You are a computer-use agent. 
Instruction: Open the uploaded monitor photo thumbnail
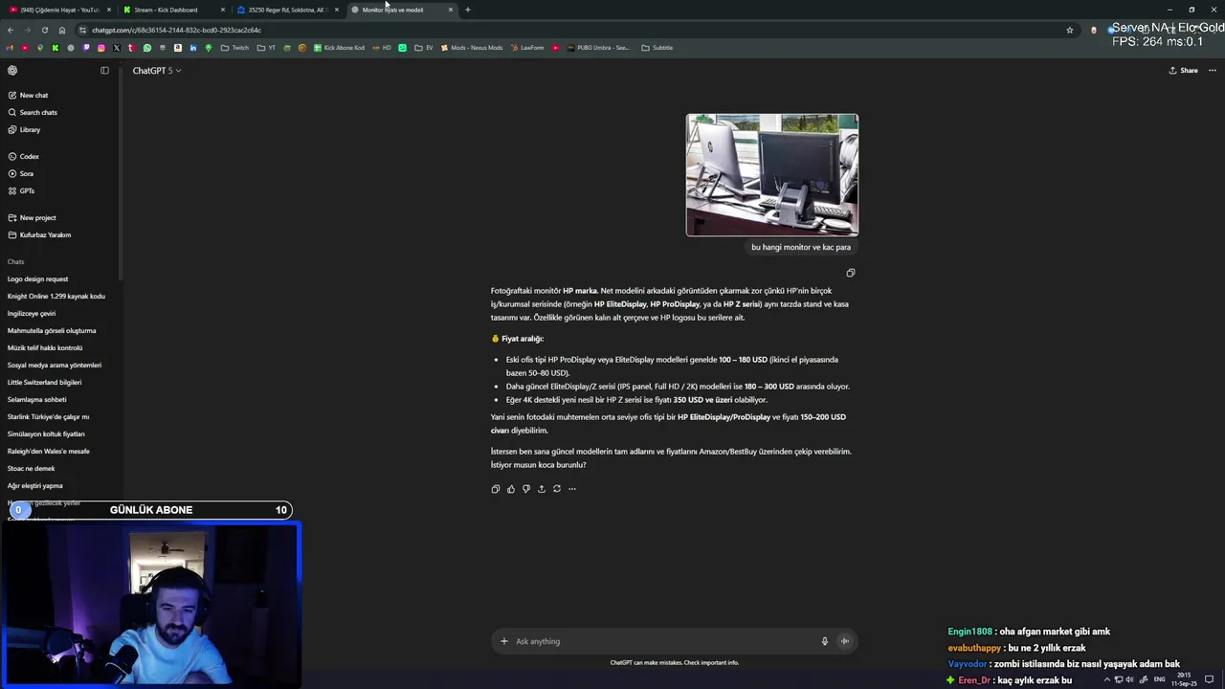pos(772,175)
